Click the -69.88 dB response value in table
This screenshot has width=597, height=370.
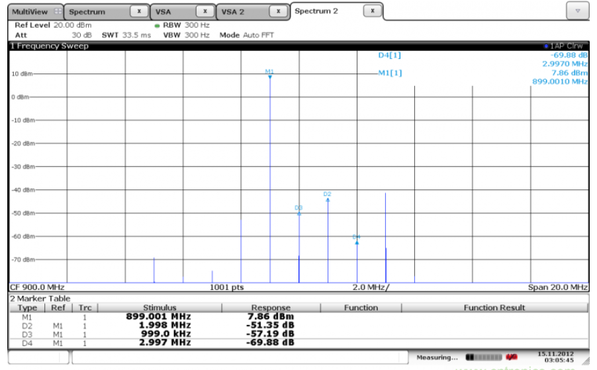[270, 343]
